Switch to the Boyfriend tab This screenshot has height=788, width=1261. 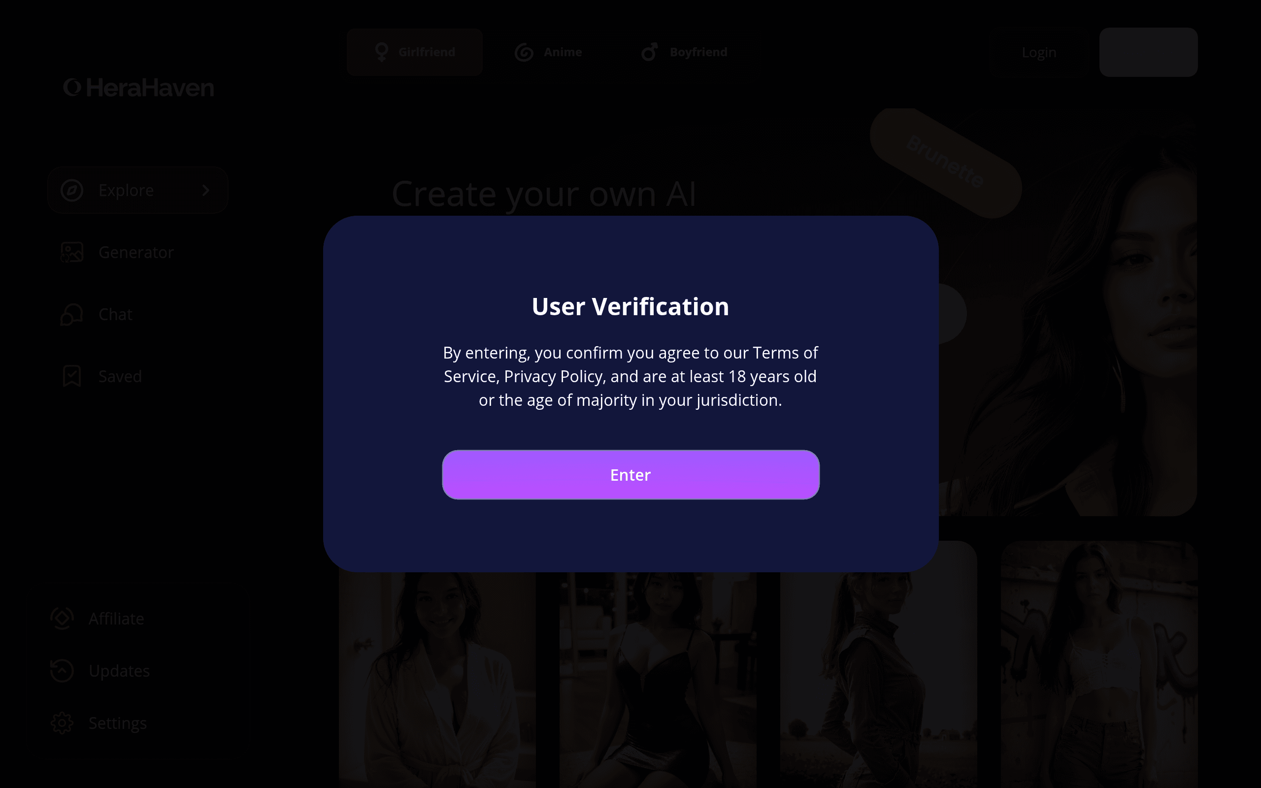[x=684, y=52]
